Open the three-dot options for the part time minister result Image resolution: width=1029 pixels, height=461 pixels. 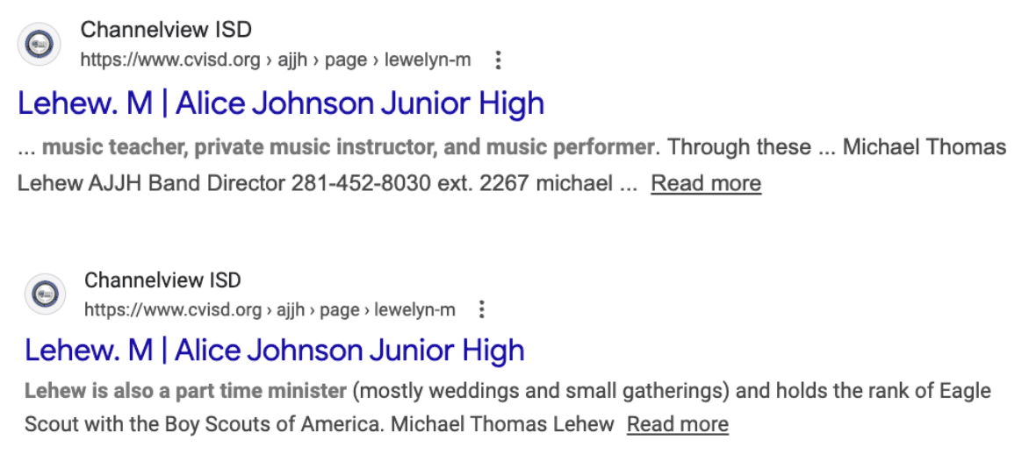tap(481, 309)
